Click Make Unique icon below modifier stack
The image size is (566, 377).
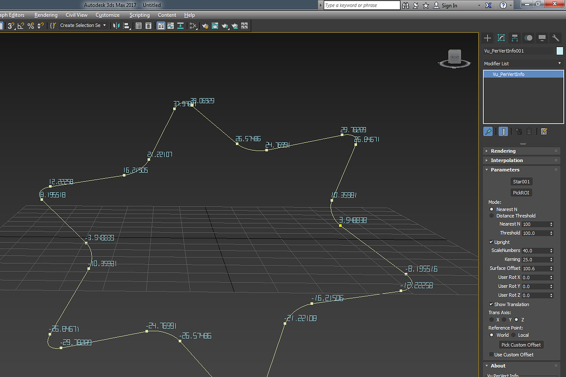click(518, 131)
